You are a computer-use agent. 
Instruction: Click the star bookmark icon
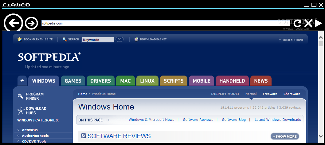pos(20,39)
